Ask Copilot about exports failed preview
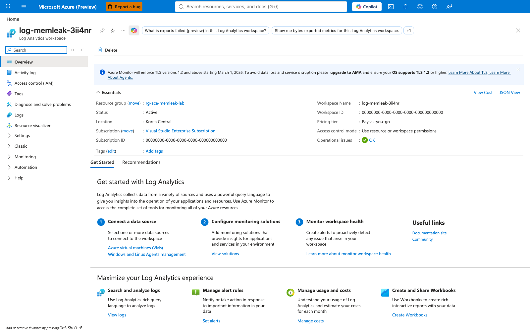Viewport: 530px width, 331px height. [x=205, y=30]
